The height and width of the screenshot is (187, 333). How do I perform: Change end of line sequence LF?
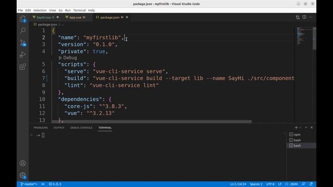tap(280, 184)
